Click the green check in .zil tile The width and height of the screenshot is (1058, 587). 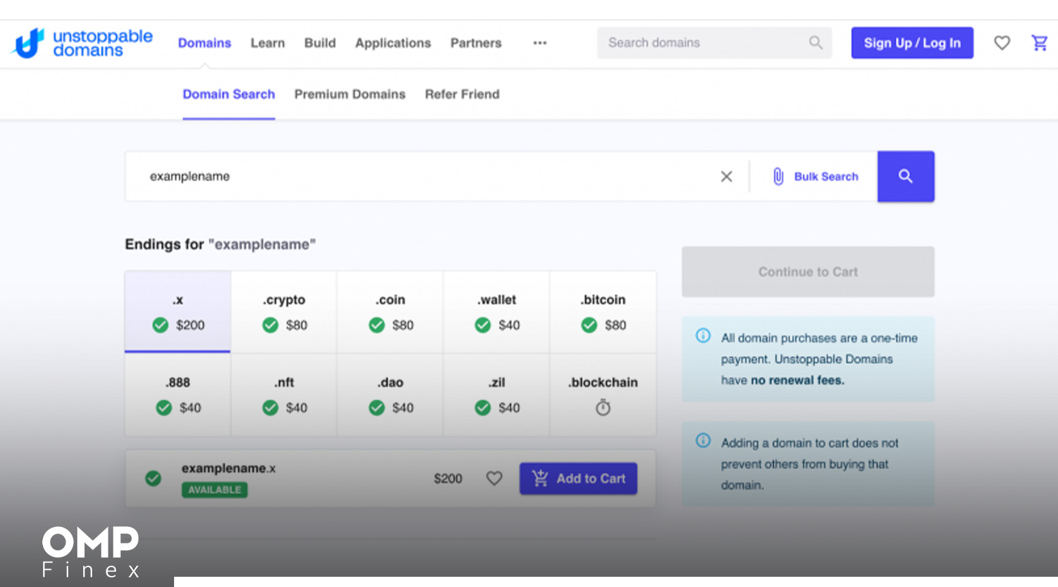483,407
